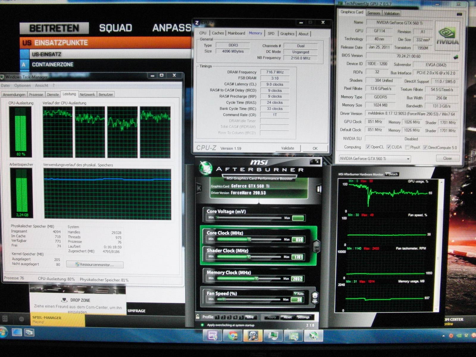Open Ressourcenmonitor from Task Manager
Screen dimensions: 476x357
point(95,264)
